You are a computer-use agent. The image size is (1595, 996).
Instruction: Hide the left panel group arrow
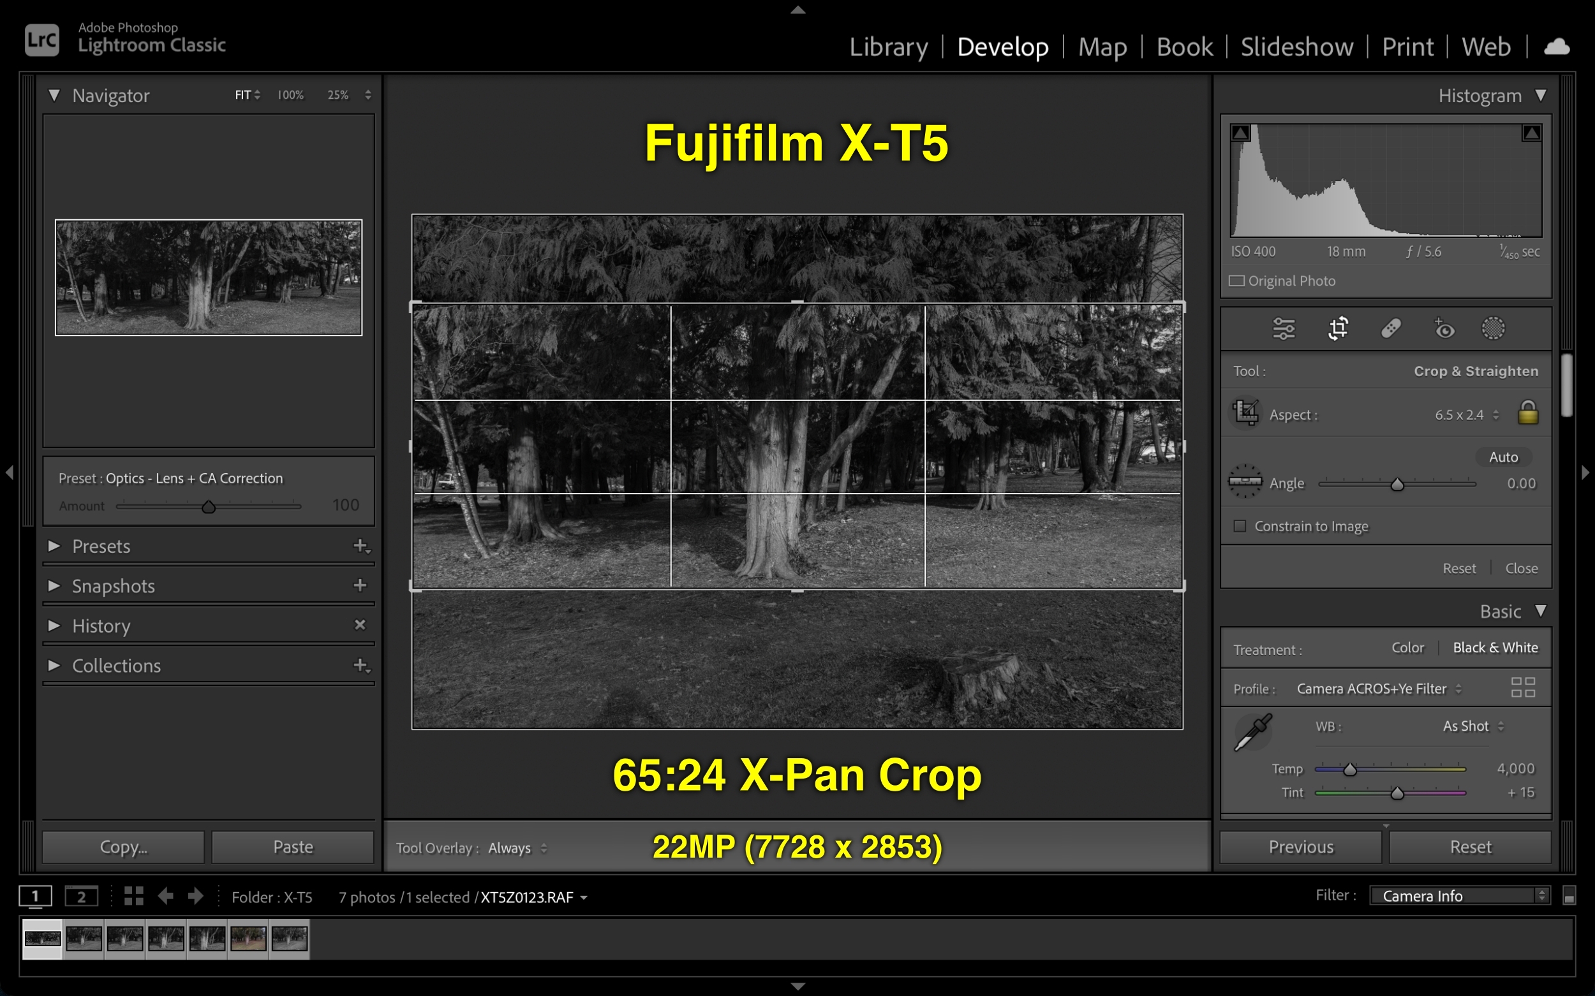click(9, 472)
